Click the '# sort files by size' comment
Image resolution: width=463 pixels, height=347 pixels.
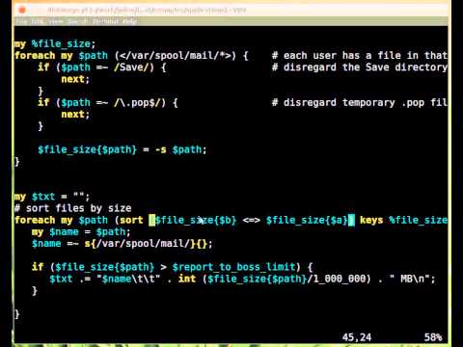tap(72, 208)
